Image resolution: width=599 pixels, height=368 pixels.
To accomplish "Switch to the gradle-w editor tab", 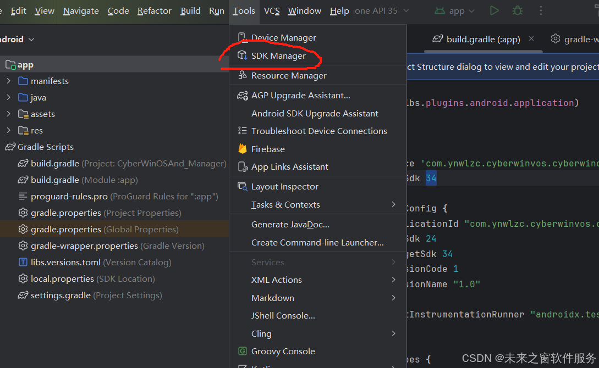I will click(x=575, y=39).
